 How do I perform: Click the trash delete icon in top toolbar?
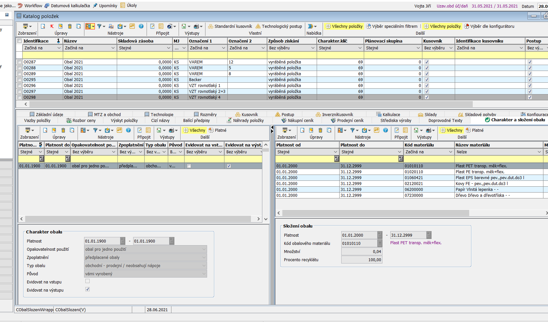70,26
